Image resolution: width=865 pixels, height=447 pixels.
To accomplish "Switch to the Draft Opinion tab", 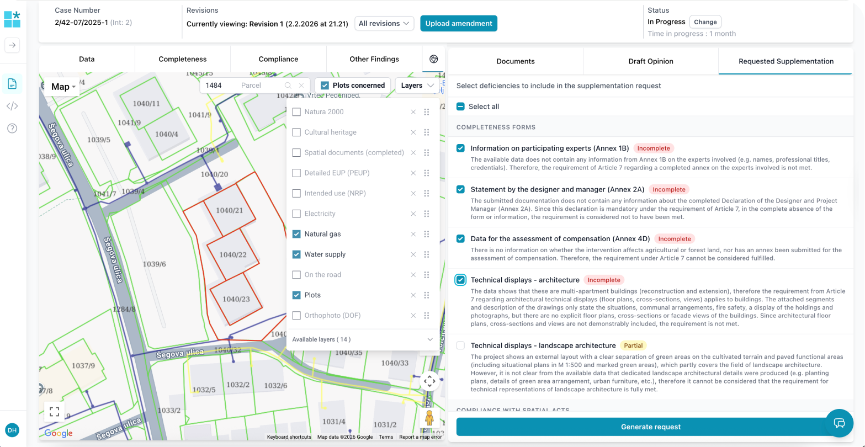I will pyautogui.click(x=650, y=61).
